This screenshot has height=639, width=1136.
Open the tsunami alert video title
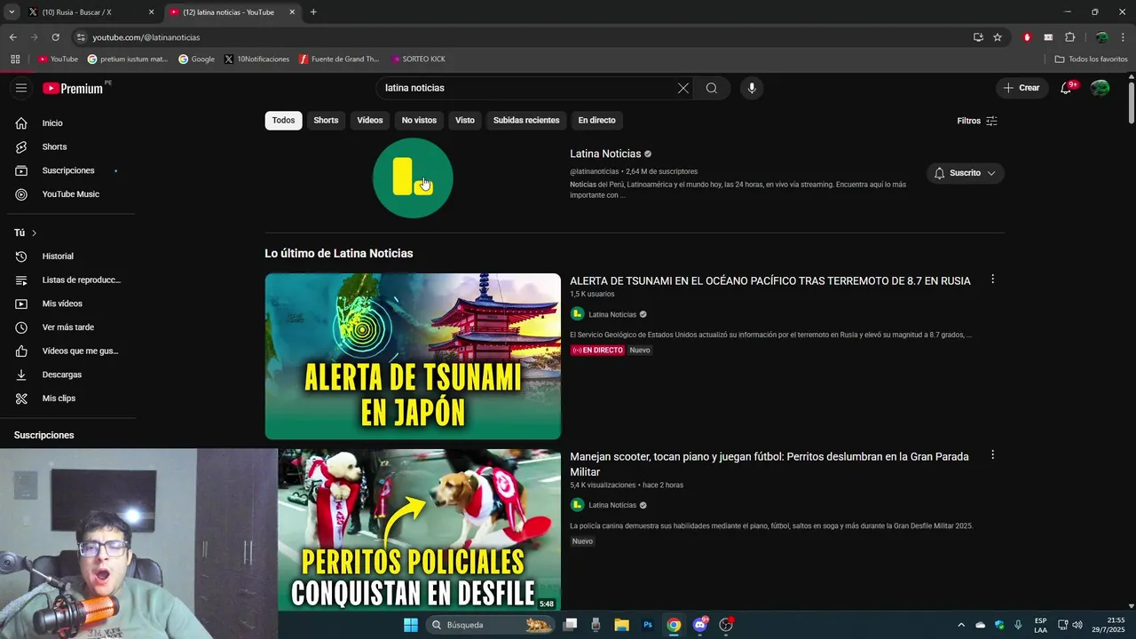coord(770,280)
